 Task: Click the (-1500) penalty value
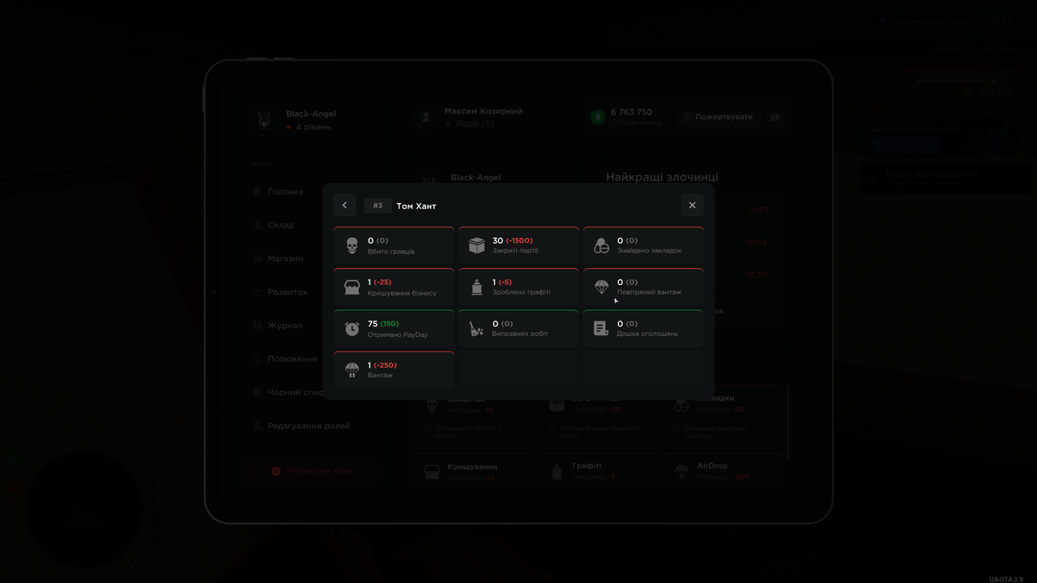pyautogui.click(x=519, y=240)
